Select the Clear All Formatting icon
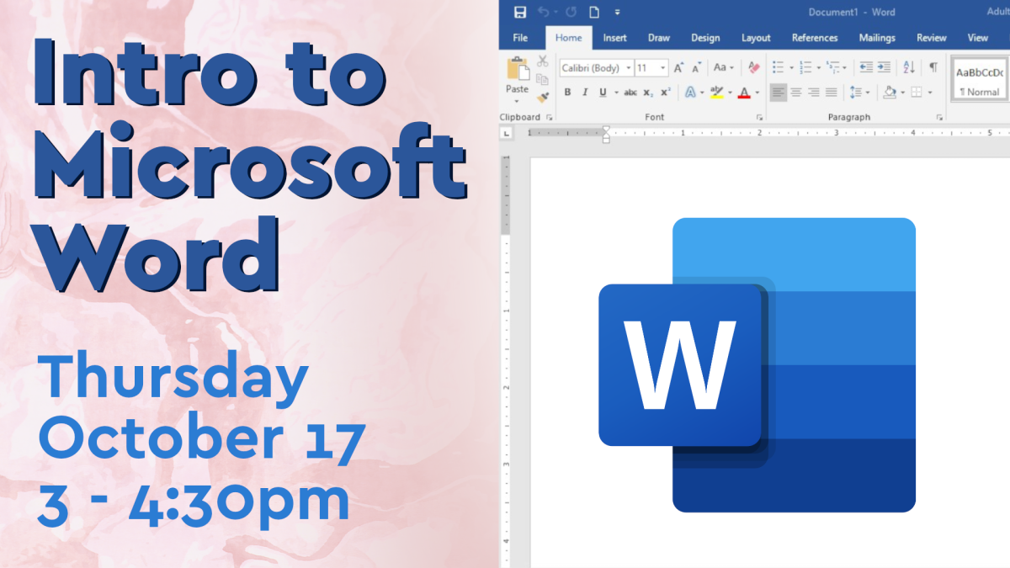Viewport: 1010px width, 568px height. (754, 66)
